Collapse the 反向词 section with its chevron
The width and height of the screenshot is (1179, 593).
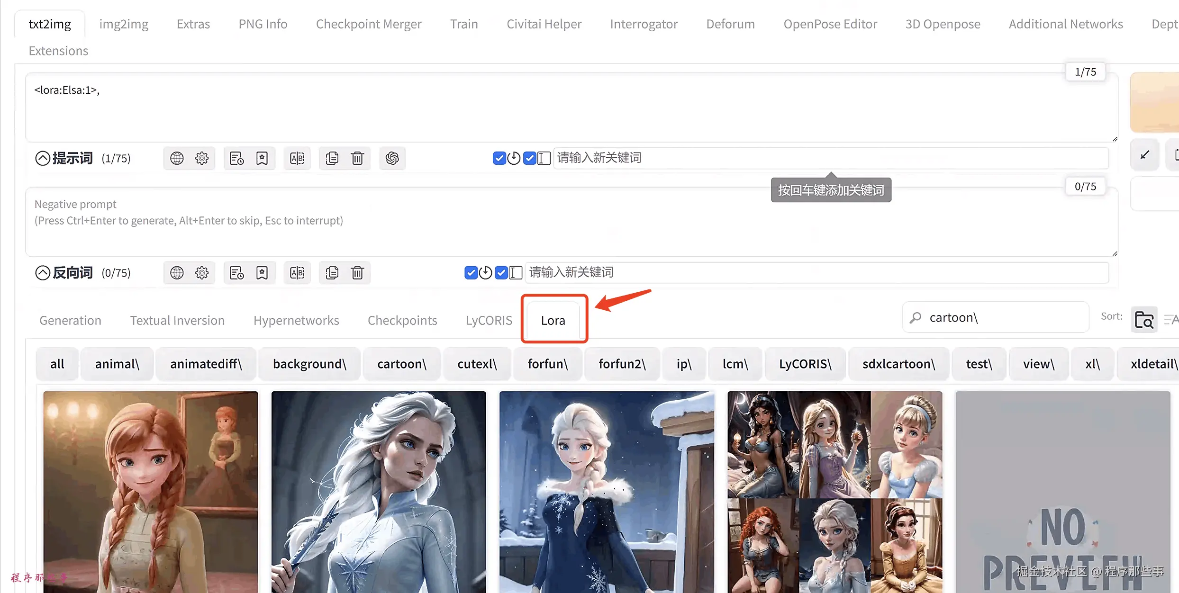(43, 273)
